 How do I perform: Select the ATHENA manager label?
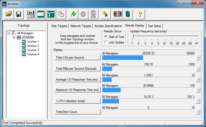[x=28, y=37]
